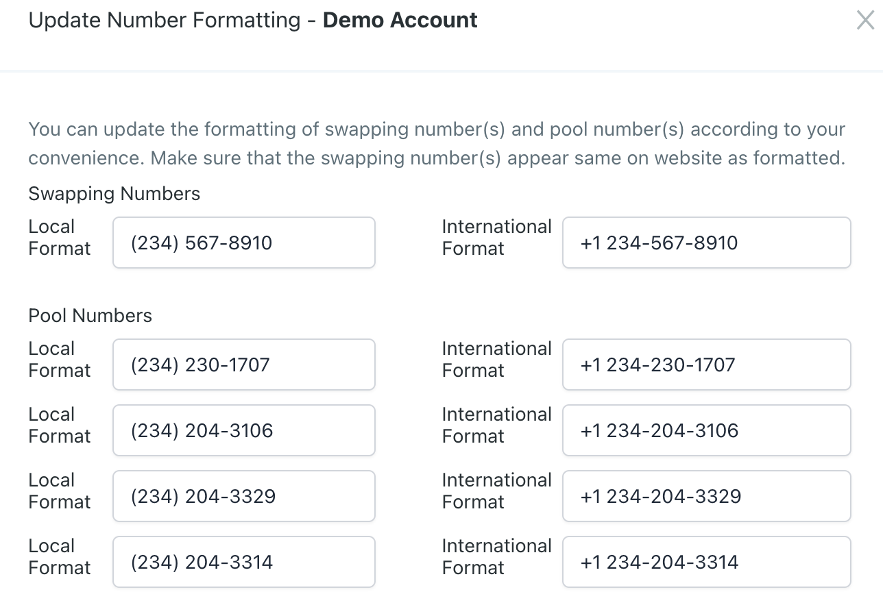The width and height of the screenshot is (883, 592).
Task: Select swapping international field +1 234-567-8910
Action: click(x=706, y=243)
